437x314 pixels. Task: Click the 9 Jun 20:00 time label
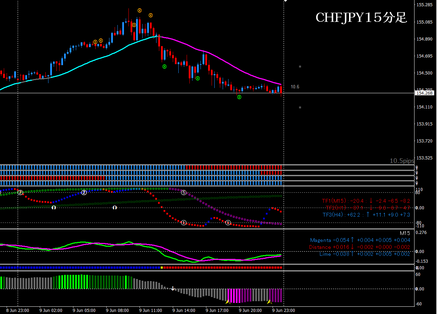pos(250,310)
